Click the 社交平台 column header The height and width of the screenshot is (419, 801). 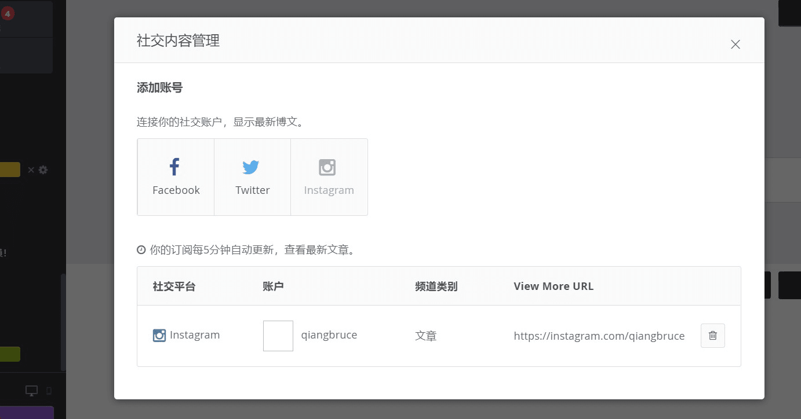(174, 285)
